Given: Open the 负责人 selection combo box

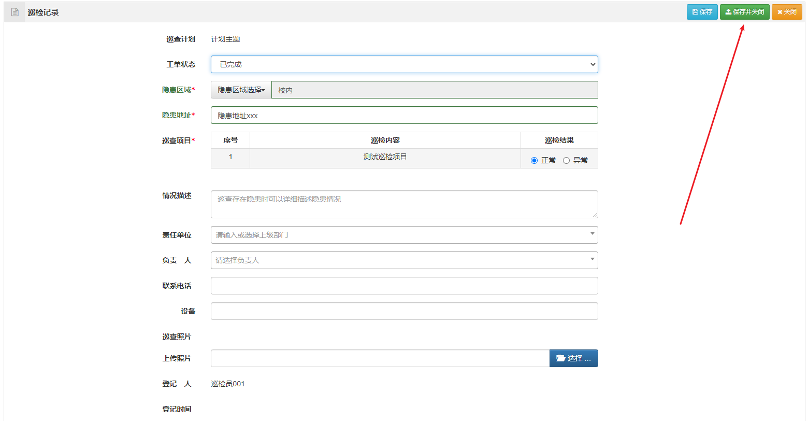Looking at the screenshot, I should tap(404, 260).
